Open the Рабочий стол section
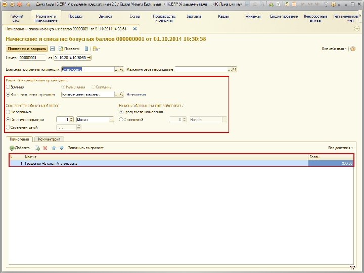 pyautogui.click(x=16, y=18)
